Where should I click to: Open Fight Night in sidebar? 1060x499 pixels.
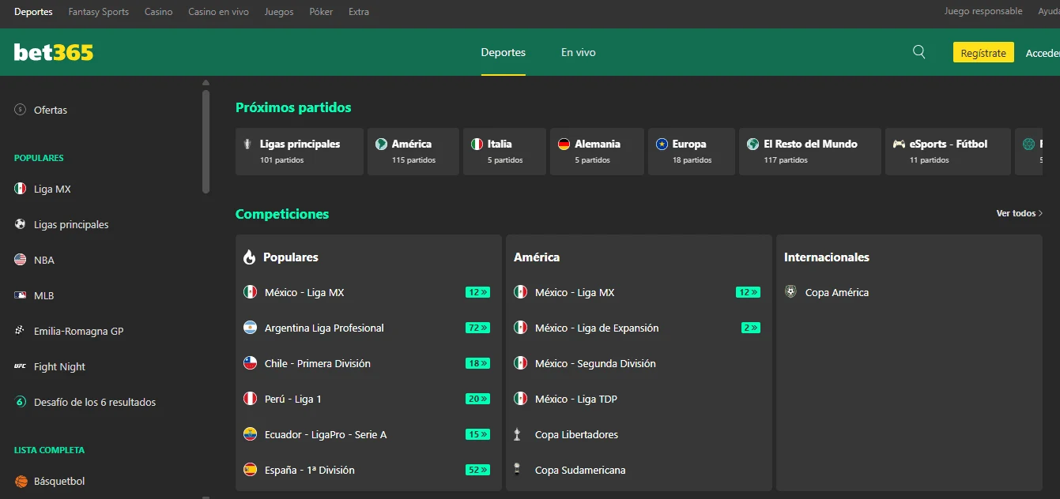[x=59, y=366]
